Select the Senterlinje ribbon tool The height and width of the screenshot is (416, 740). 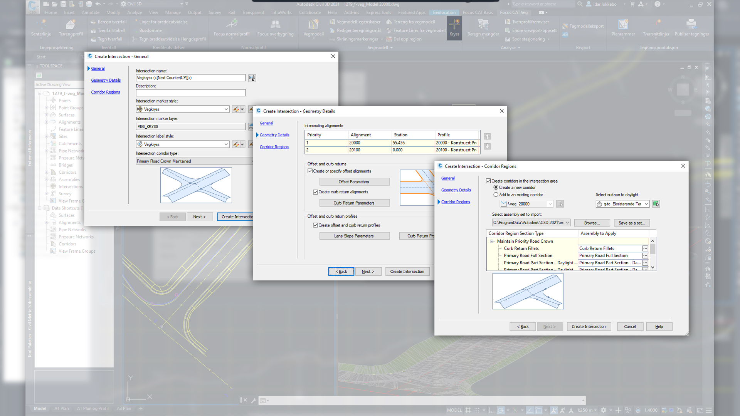[41, 28]
